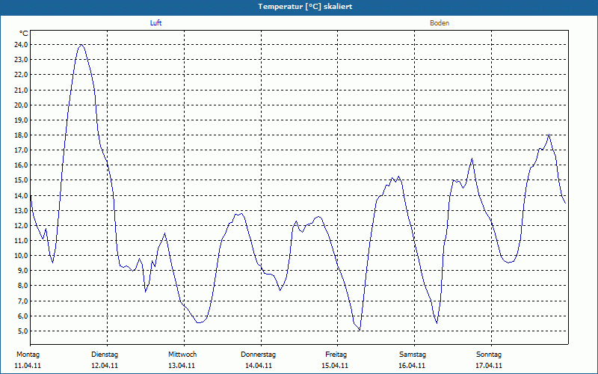Click the date 11.04.11
This screenshot has width=598, height=374.
28,366
